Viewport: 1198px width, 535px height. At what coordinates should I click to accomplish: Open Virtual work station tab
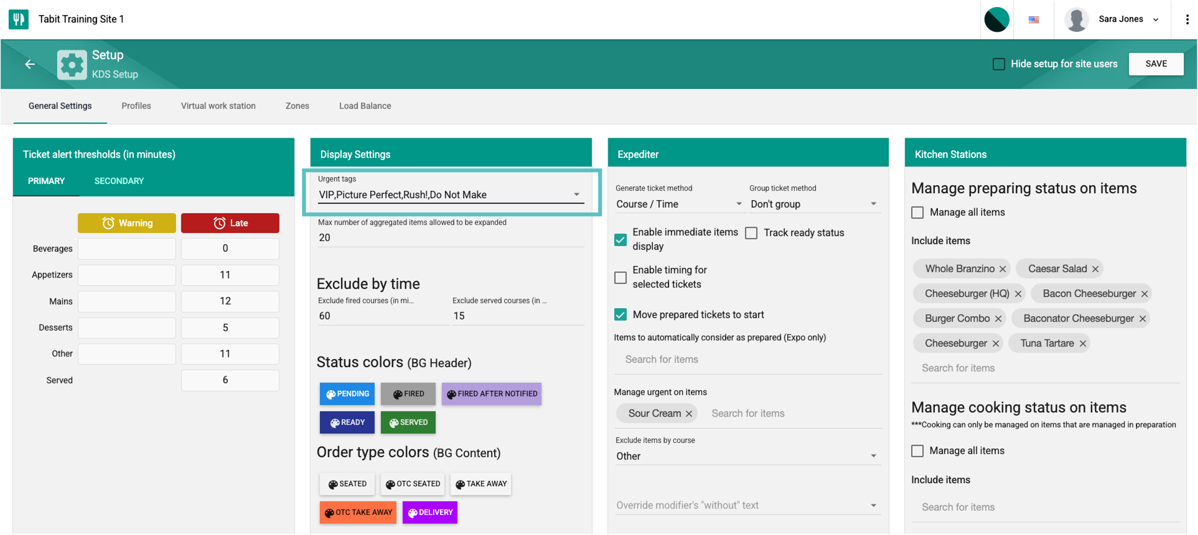point(218,106)
